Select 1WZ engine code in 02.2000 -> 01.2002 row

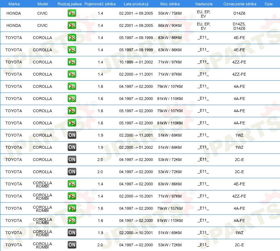pos(239,147)
